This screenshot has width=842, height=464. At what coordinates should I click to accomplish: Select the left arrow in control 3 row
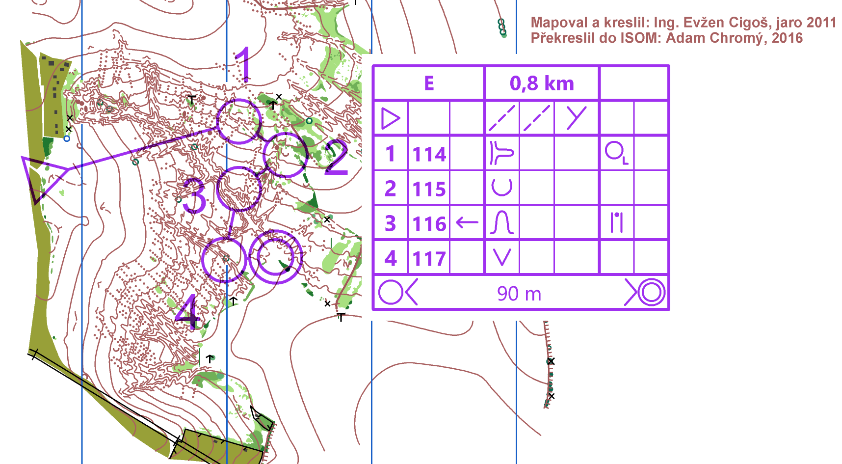pos(467,223)
